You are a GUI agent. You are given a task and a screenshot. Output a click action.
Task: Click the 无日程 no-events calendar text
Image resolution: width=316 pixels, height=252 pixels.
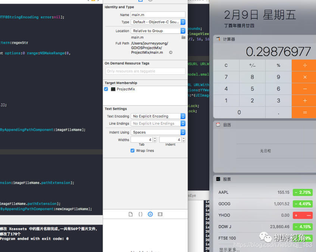pyautogui.click(x=265, y=151)
